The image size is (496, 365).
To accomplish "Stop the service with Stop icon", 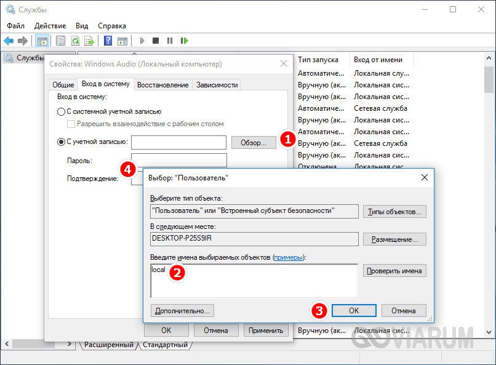I will click(x=156, y=41).
